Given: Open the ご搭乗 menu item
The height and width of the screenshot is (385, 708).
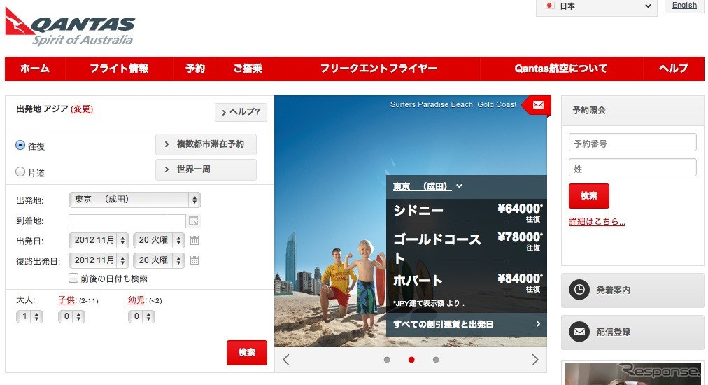Looking at the screenshot, I should point(248,69).
